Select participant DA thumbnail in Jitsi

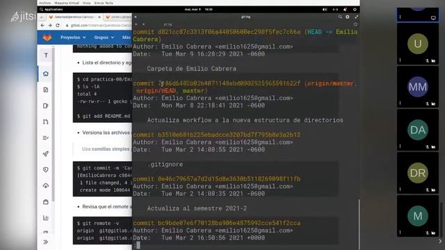click(417, 130)
